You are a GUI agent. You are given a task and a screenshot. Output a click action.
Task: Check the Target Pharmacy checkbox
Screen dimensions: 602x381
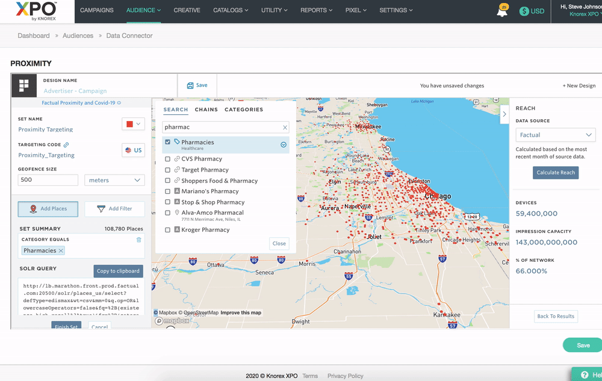tap(167, 170)
